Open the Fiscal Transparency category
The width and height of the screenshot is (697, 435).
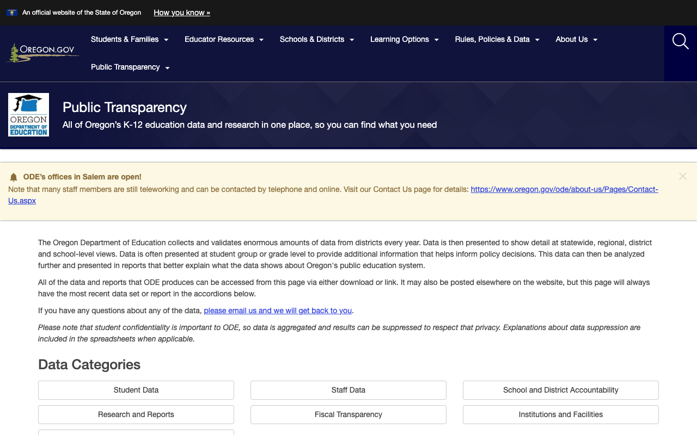[x=348, y=414]
